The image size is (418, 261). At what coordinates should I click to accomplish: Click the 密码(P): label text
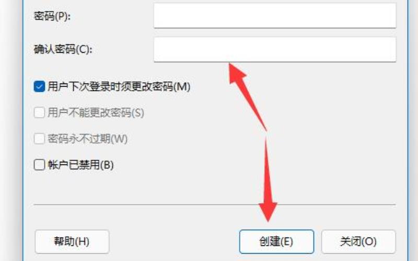tap(52, 16)
